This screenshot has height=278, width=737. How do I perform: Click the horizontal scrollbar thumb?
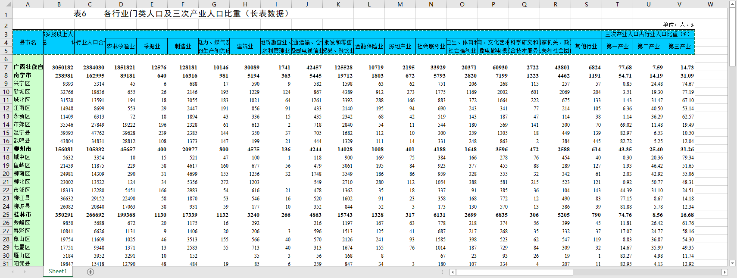(515, 272)
